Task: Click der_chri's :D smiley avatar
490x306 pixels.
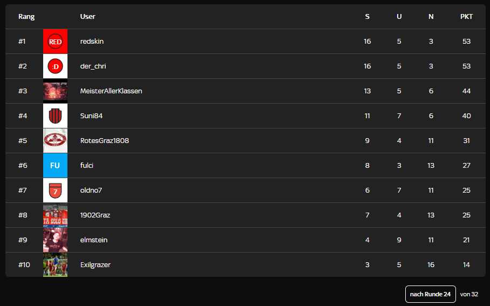Action: pos(55,66)
